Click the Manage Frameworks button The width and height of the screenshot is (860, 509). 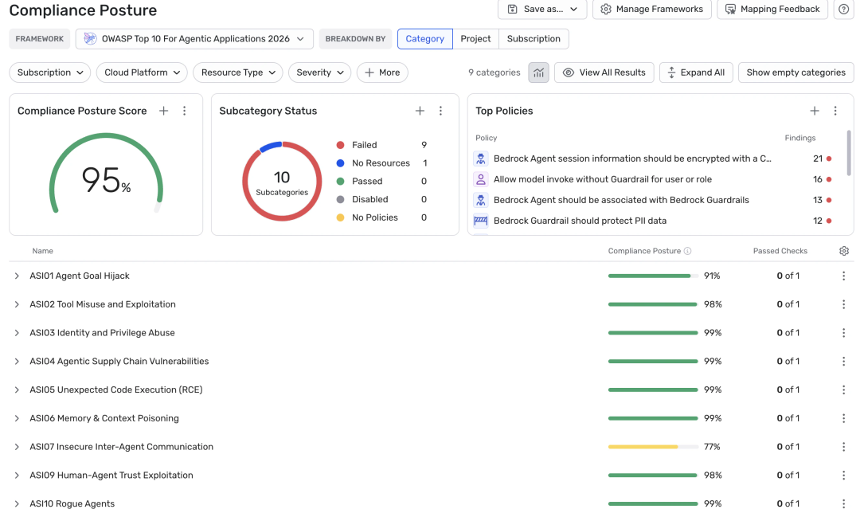coord(651,9)
